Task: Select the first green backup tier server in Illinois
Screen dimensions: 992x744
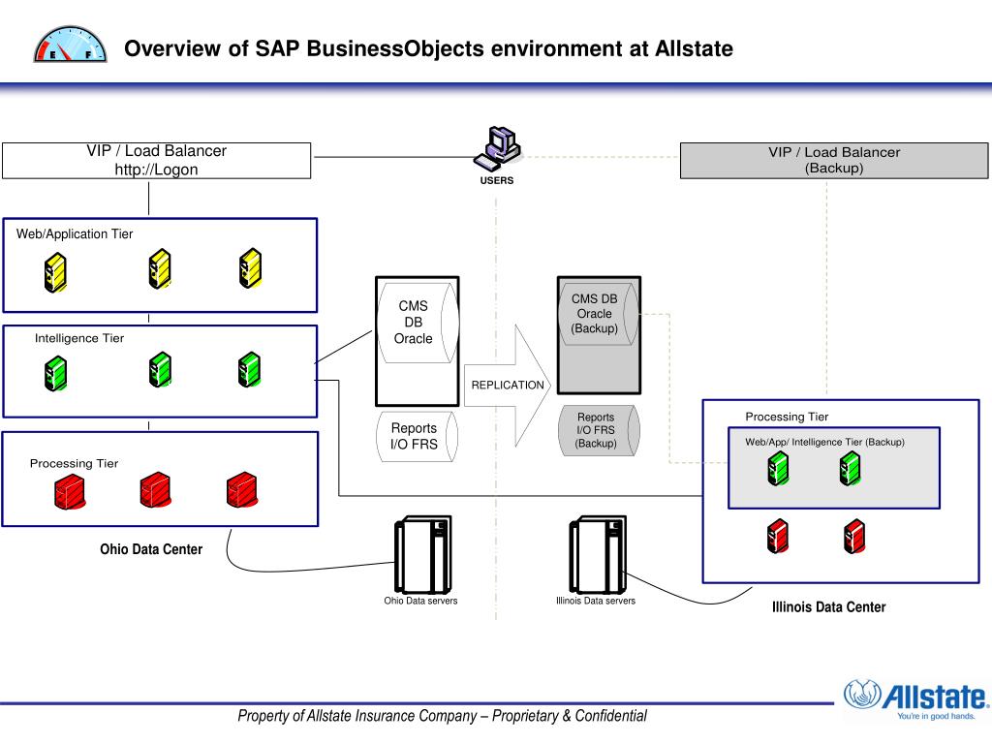Action: click(778, 470)
